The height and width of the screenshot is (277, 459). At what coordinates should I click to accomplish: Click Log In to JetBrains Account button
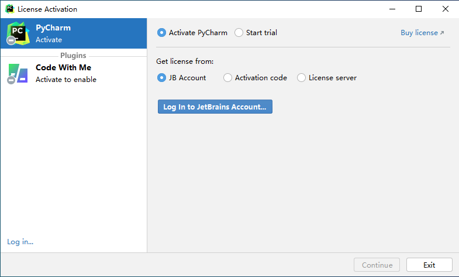pyautogui.click(x=215, y=107)
